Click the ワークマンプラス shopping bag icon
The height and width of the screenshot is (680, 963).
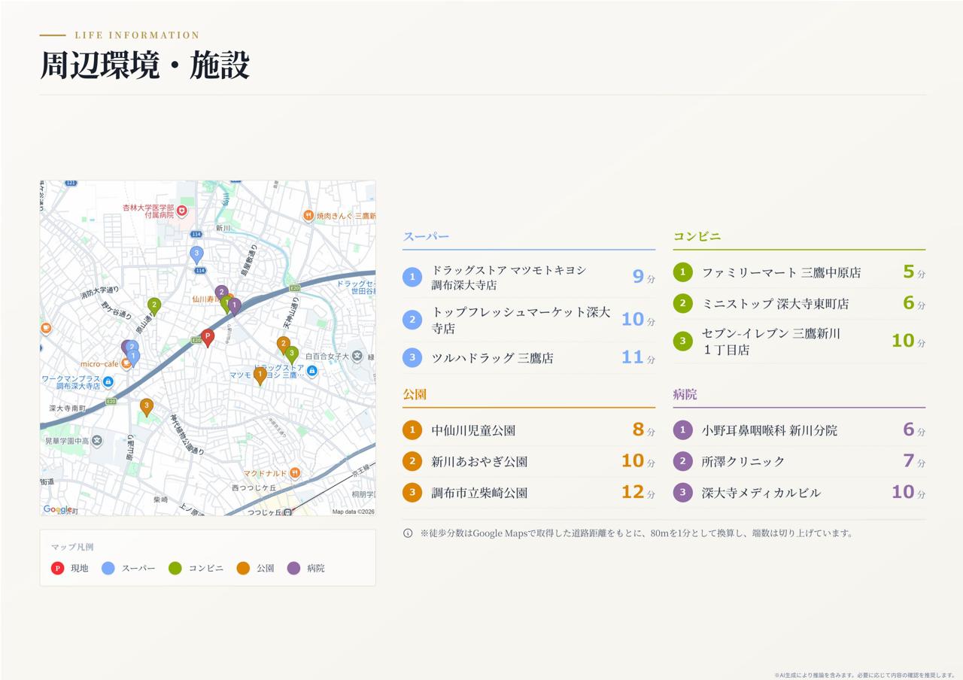click(108, 382)
